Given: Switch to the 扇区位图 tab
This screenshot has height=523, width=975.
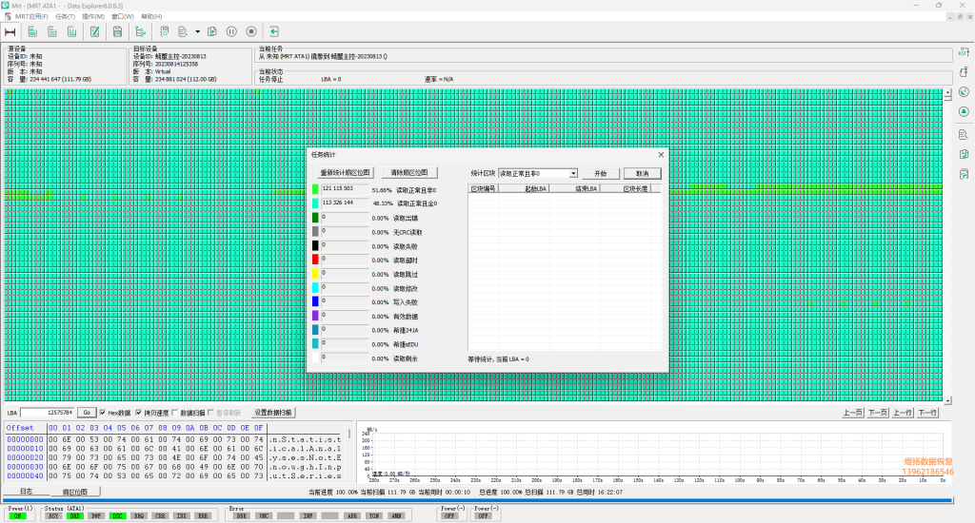Looking at the screenshot, I should tap(74, 492).
